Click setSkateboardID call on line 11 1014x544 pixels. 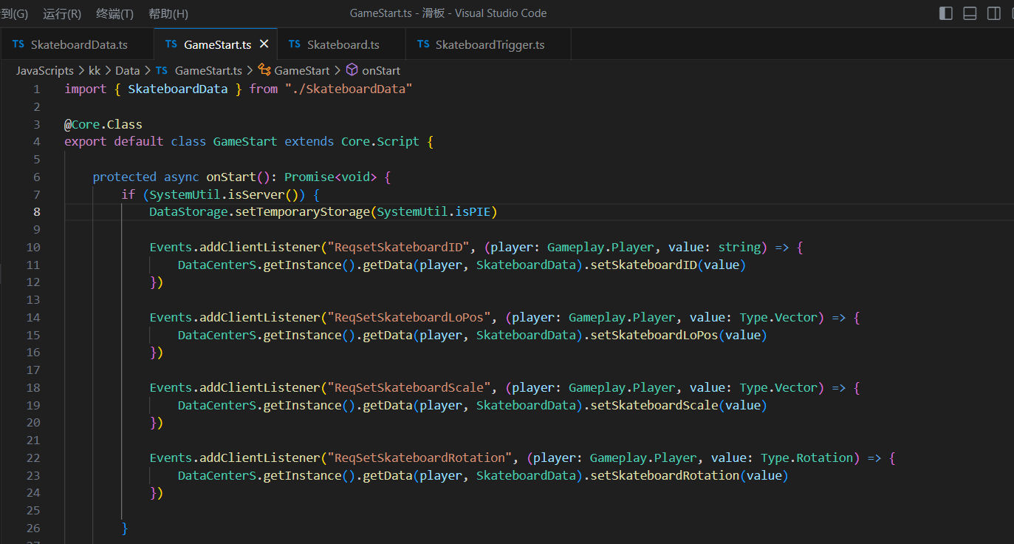(x=643, y=265)
